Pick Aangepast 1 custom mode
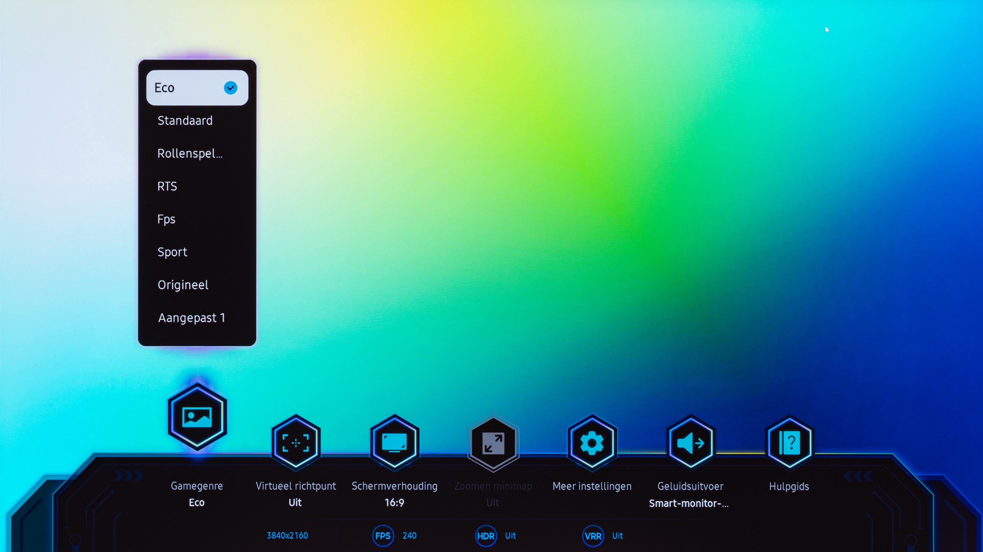This screenshot has height=552, width=983. pos(192,318)
